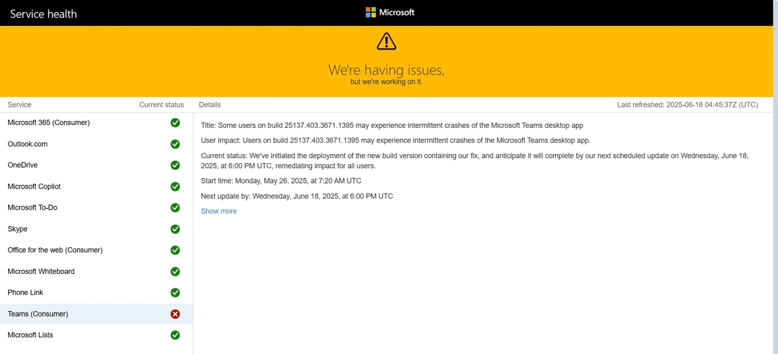Click green status check for Office for the web

coord(175,250)
